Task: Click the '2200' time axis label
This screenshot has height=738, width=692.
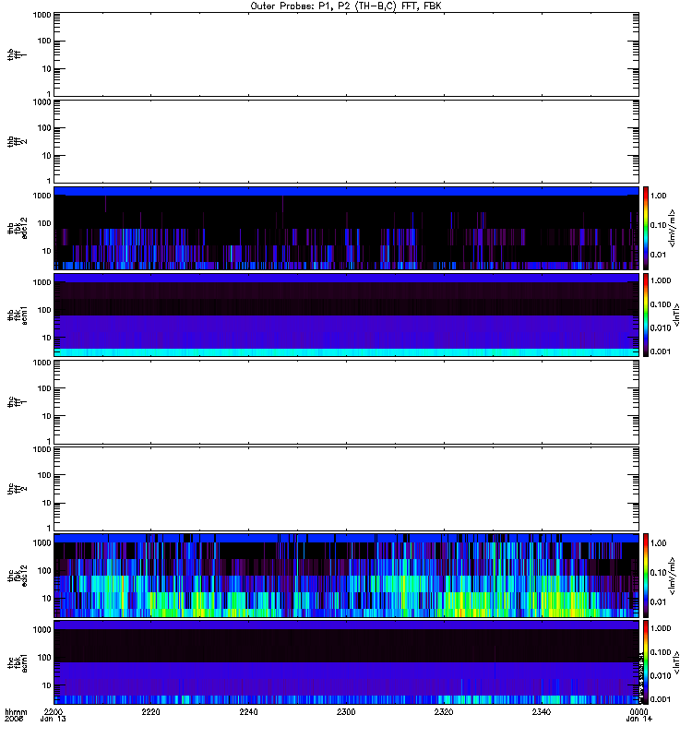Action: [54, 711]
